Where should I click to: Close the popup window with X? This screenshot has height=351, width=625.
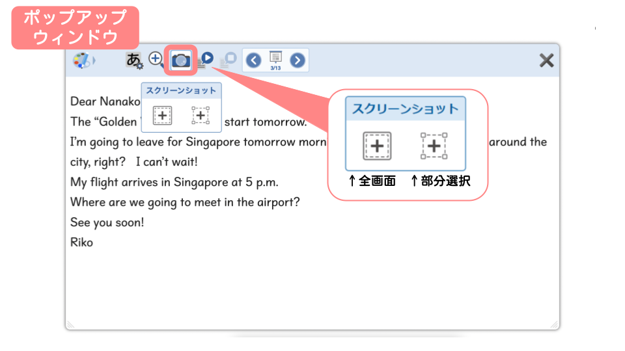(546, 60)
